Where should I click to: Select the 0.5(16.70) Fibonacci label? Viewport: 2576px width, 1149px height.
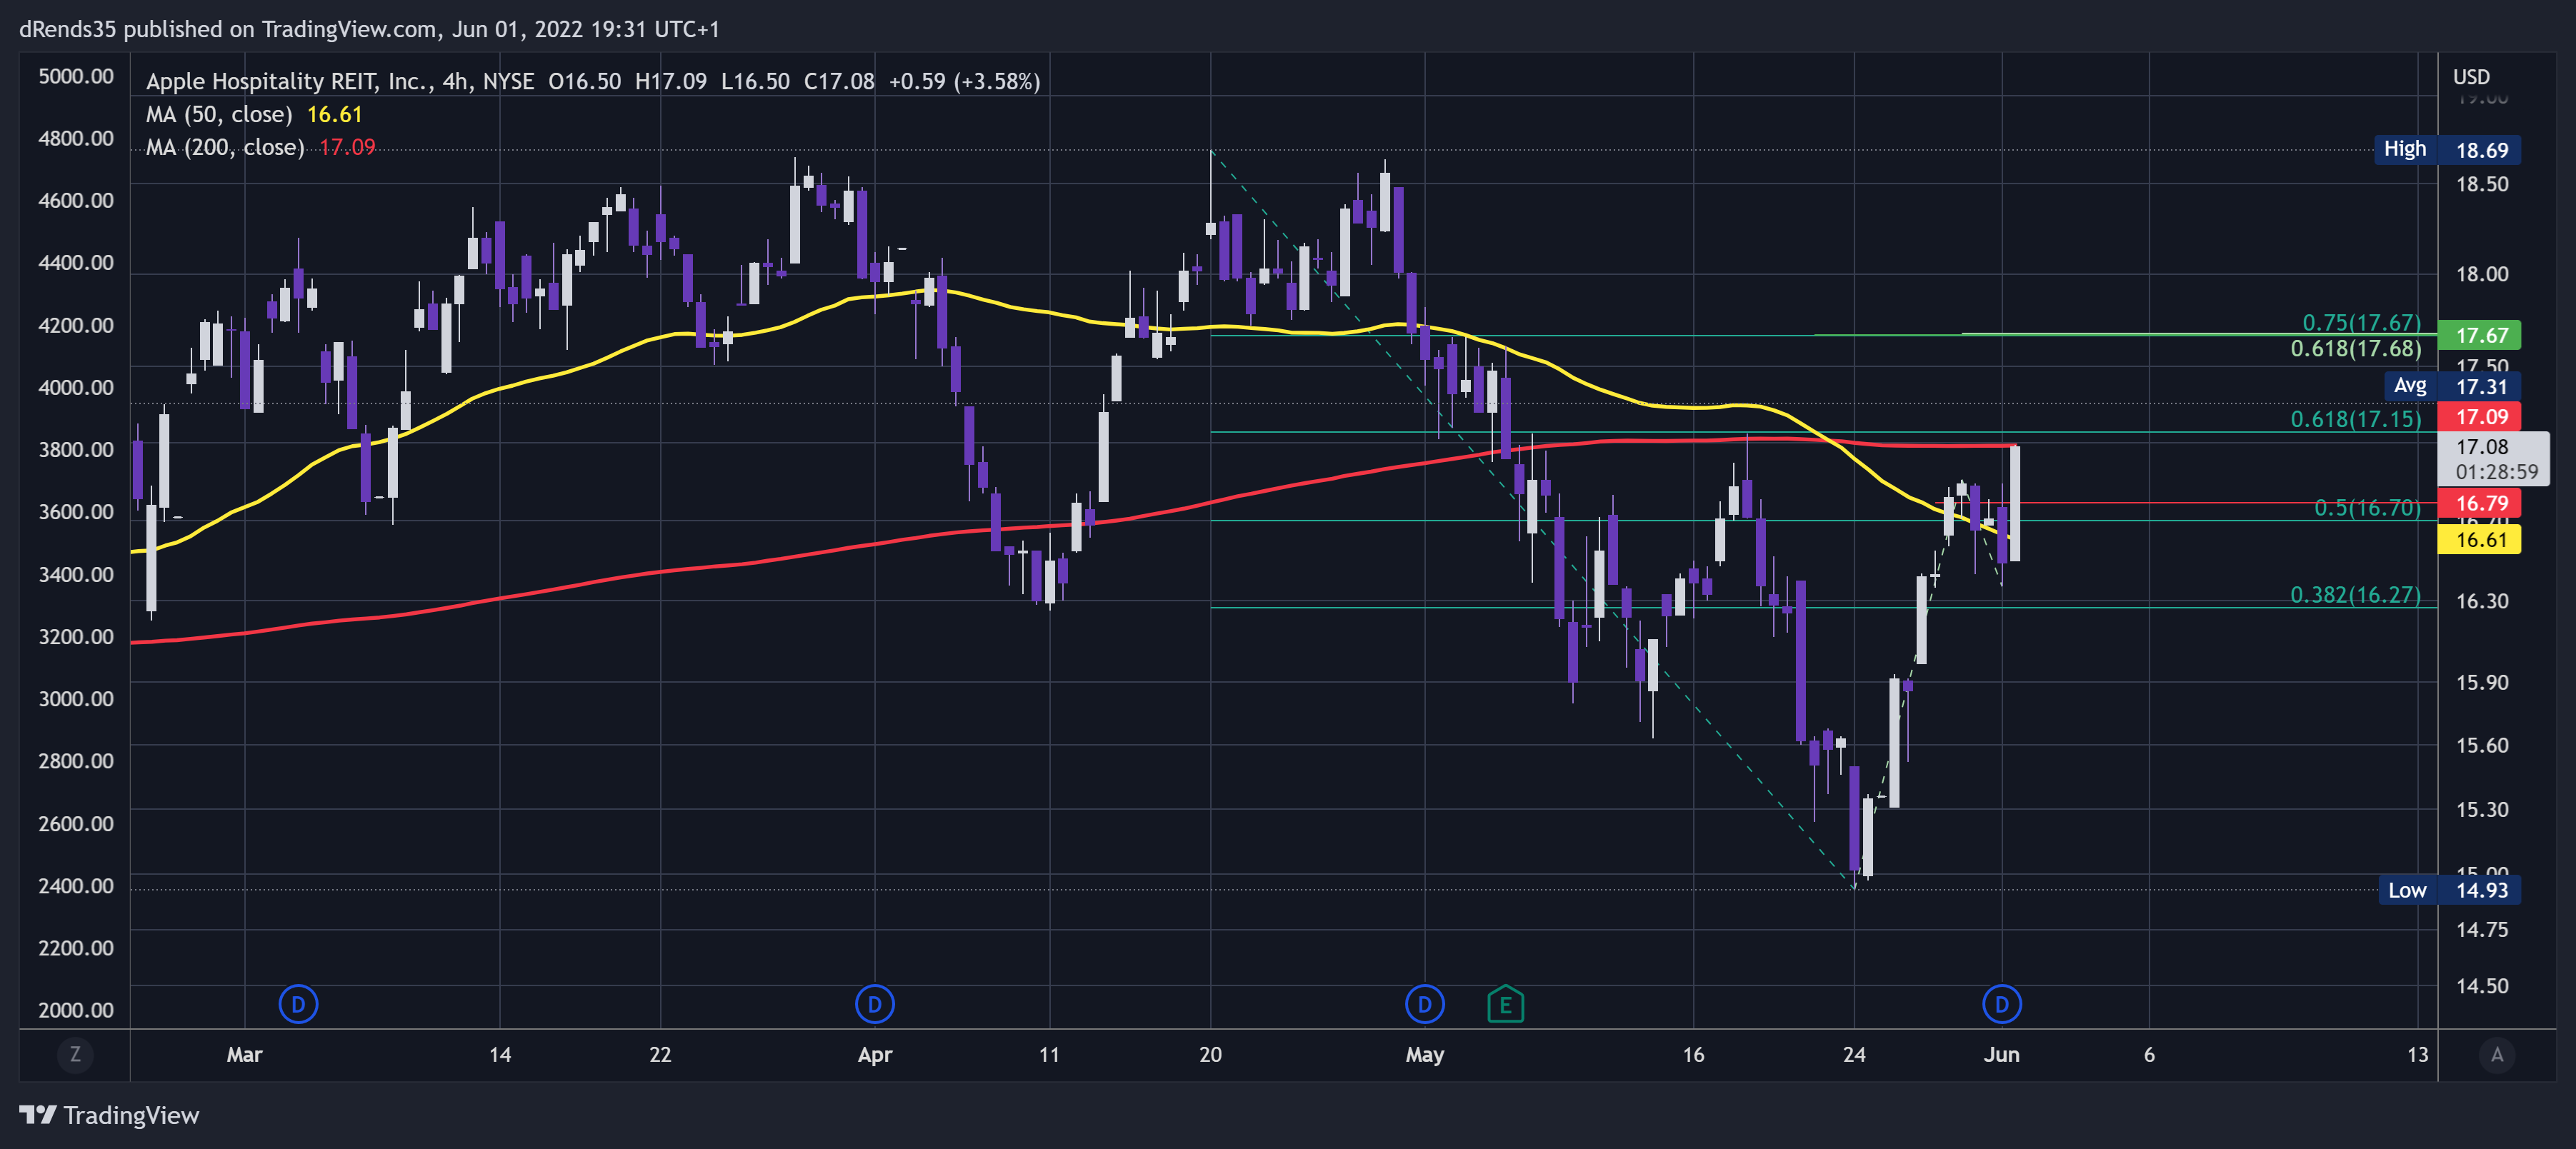(x=2367, y=508)
